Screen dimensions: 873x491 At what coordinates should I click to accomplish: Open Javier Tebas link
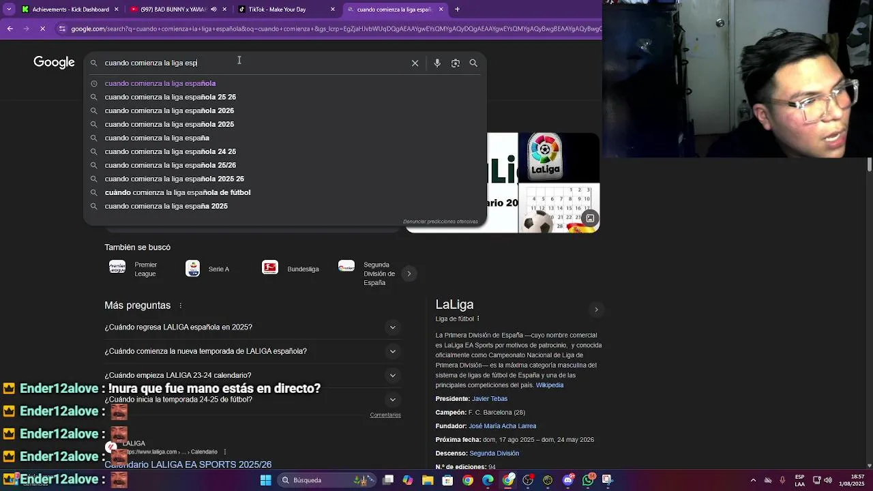490,399
